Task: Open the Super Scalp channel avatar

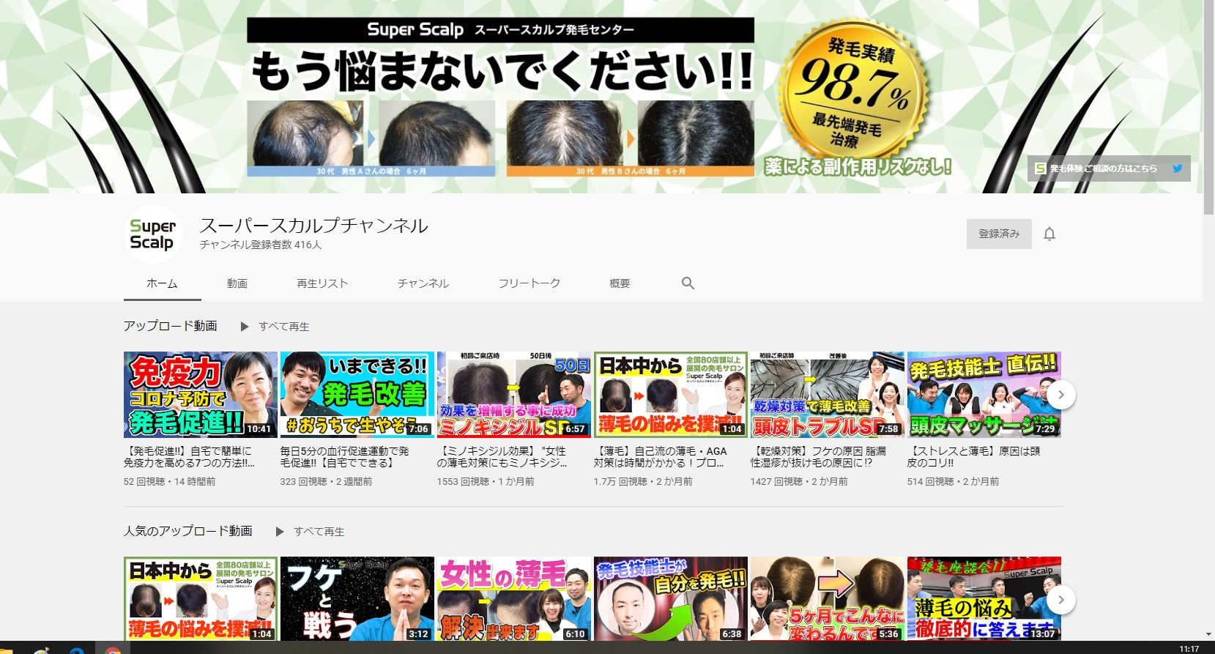Action: point(152,234)
